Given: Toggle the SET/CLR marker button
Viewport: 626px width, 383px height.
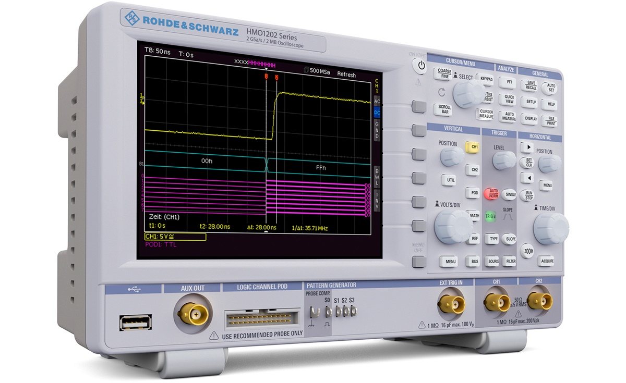Looking at the screenshot, I should (x=527, y=163).
